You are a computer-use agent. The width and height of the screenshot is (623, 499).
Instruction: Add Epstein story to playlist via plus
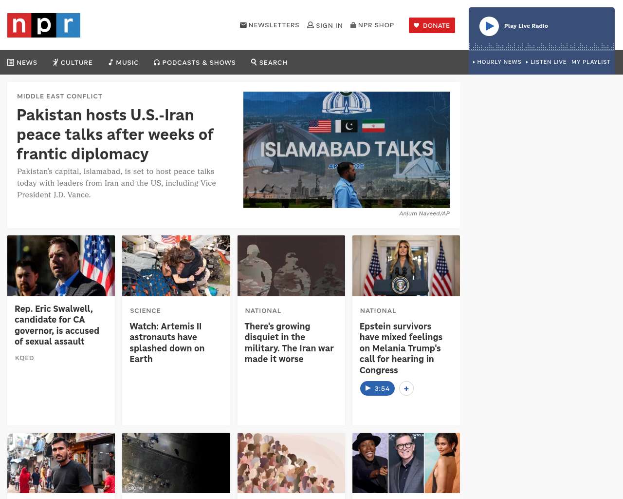click(x=406, y=388)
